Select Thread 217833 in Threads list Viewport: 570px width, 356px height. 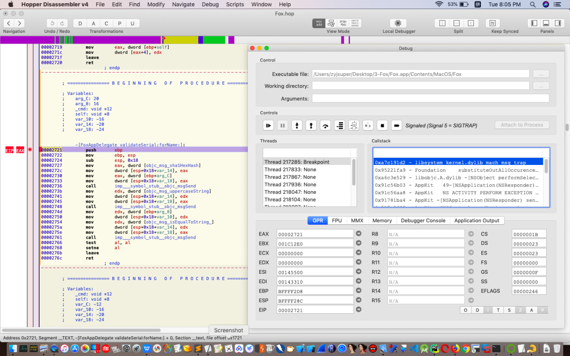click(290, 169)
